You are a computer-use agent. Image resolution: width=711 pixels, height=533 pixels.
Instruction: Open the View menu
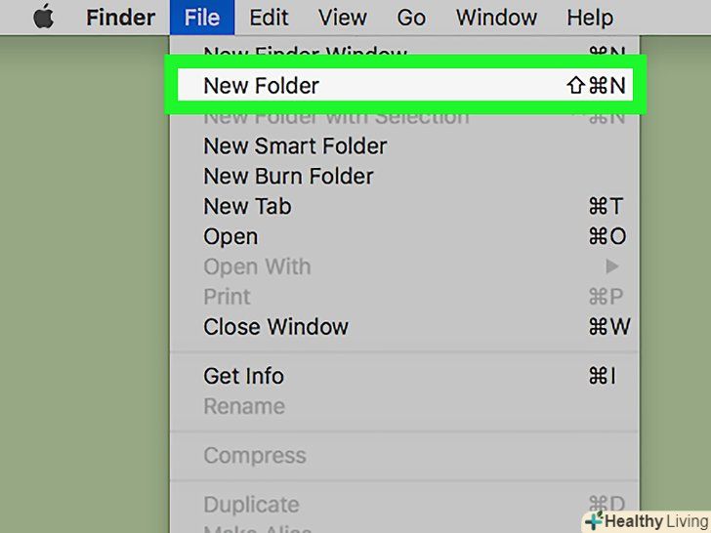click(x=343, y=18)
